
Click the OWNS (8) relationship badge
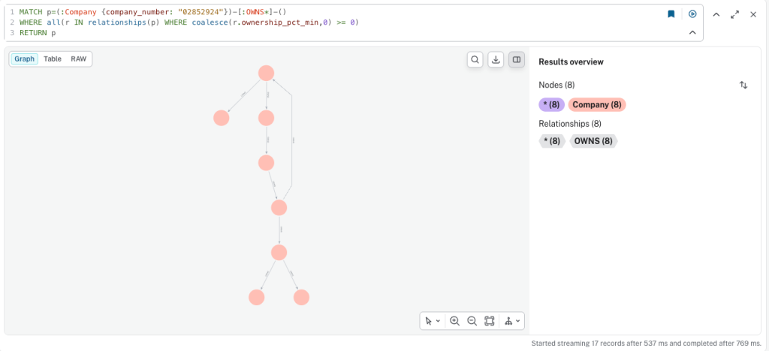[x=593, y=141]
